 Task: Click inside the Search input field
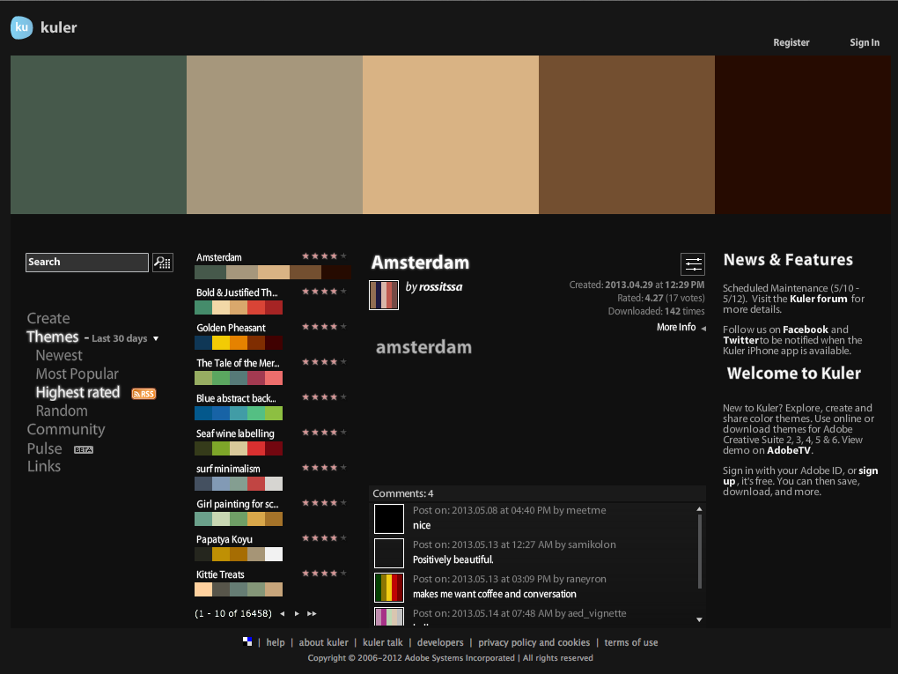(86, 262)
